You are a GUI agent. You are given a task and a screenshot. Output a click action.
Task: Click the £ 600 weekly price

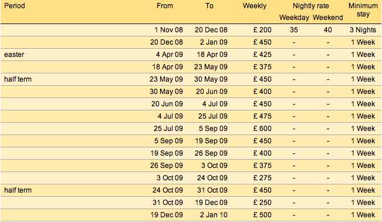click(262, 129)
